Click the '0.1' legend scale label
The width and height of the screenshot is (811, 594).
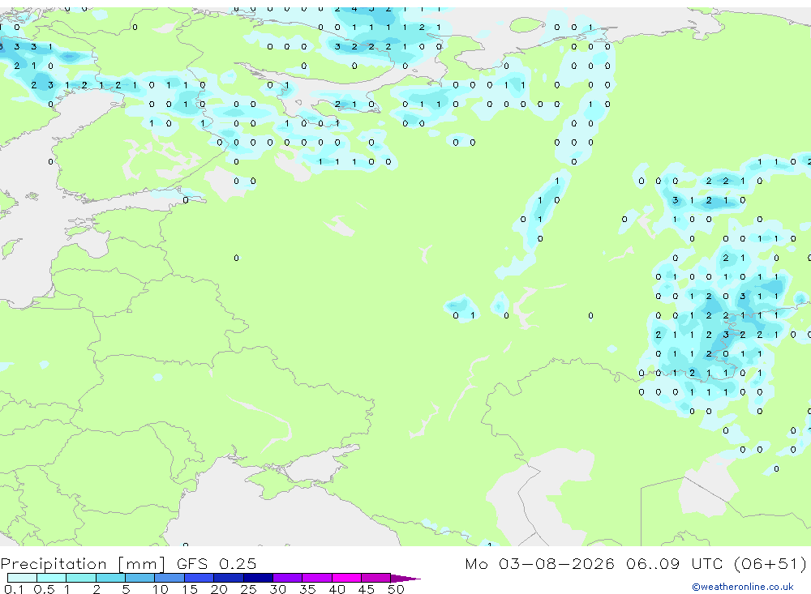coord(14,589)
